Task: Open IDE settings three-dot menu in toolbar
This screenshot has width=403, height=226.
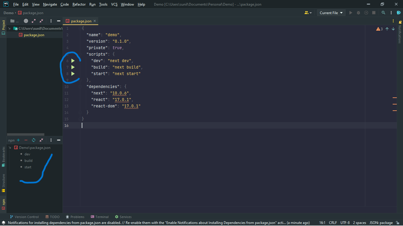Action: (391, 13)
